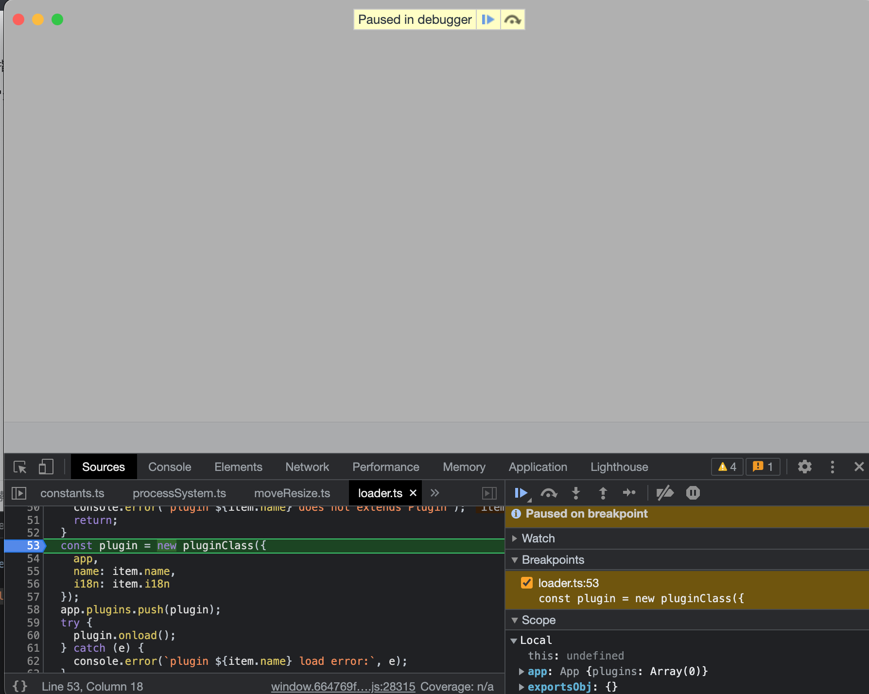Step into the next function call
Viewport: 869px width, 694px height.
(x=576, y=493)
